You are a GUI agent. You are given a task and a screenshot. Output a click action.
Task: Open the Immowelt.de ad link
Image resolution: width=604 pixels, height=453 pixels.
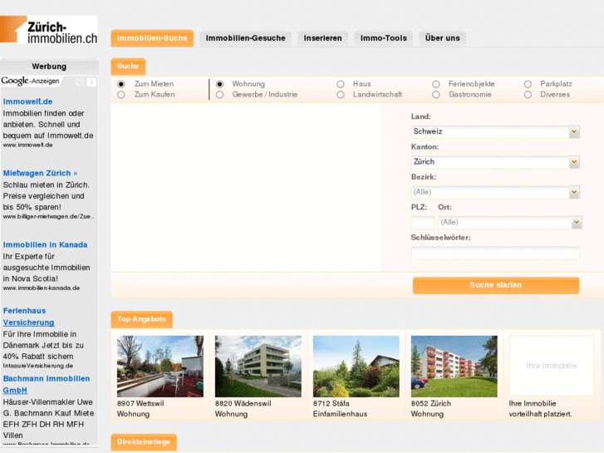pyautogui.click(x=27, y=101)
